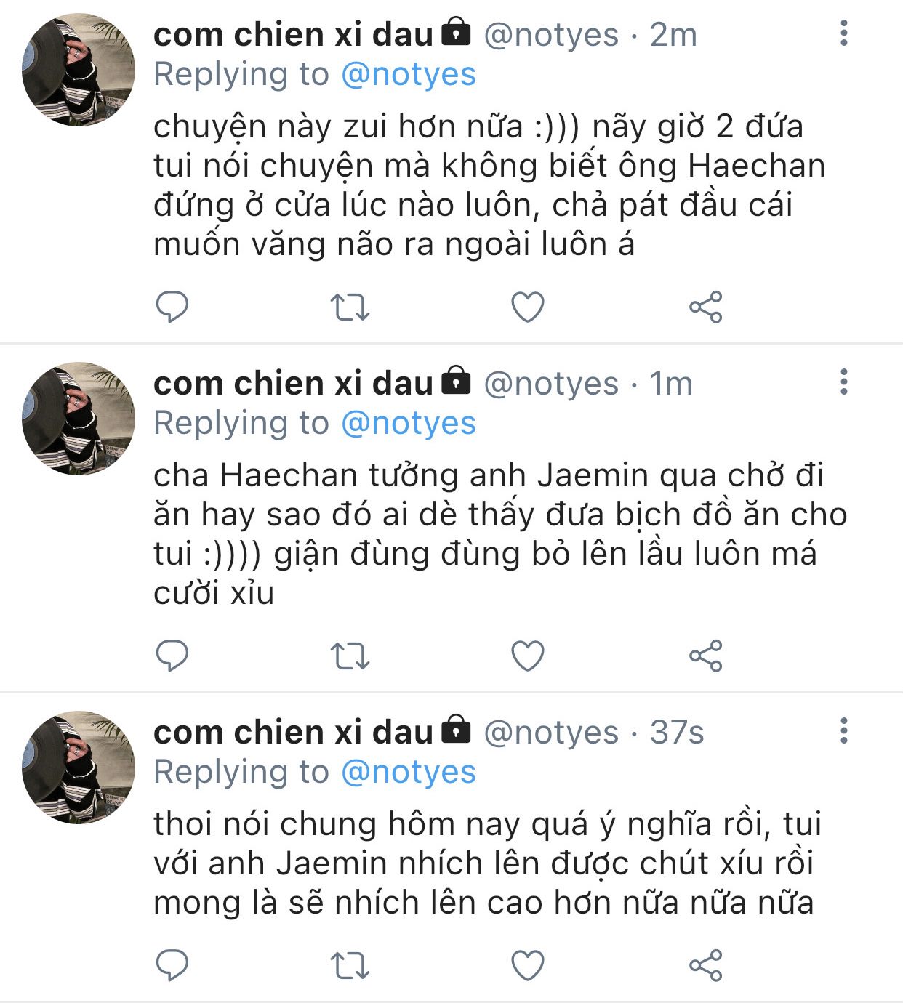Share the tweet posted 37s ago
Image resolution: width=903 pixels, height=1003 pixels.
coord(705,966)
